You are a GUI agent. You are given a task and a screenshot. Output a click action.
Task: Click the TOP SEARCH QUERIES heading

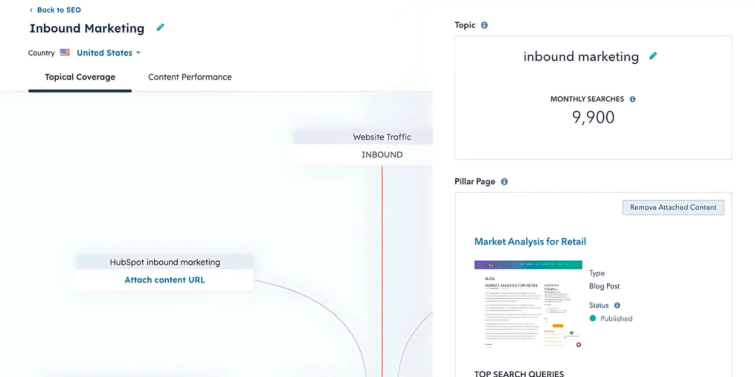[519, 373]
